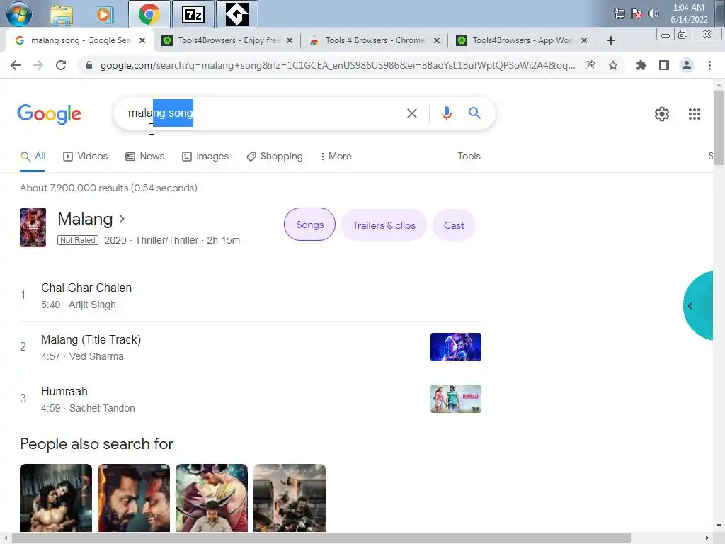Image resolution: width=725 pixels, height=544 pixels.
Task: Click the network tray icon
Action: [x=619, y=13]
